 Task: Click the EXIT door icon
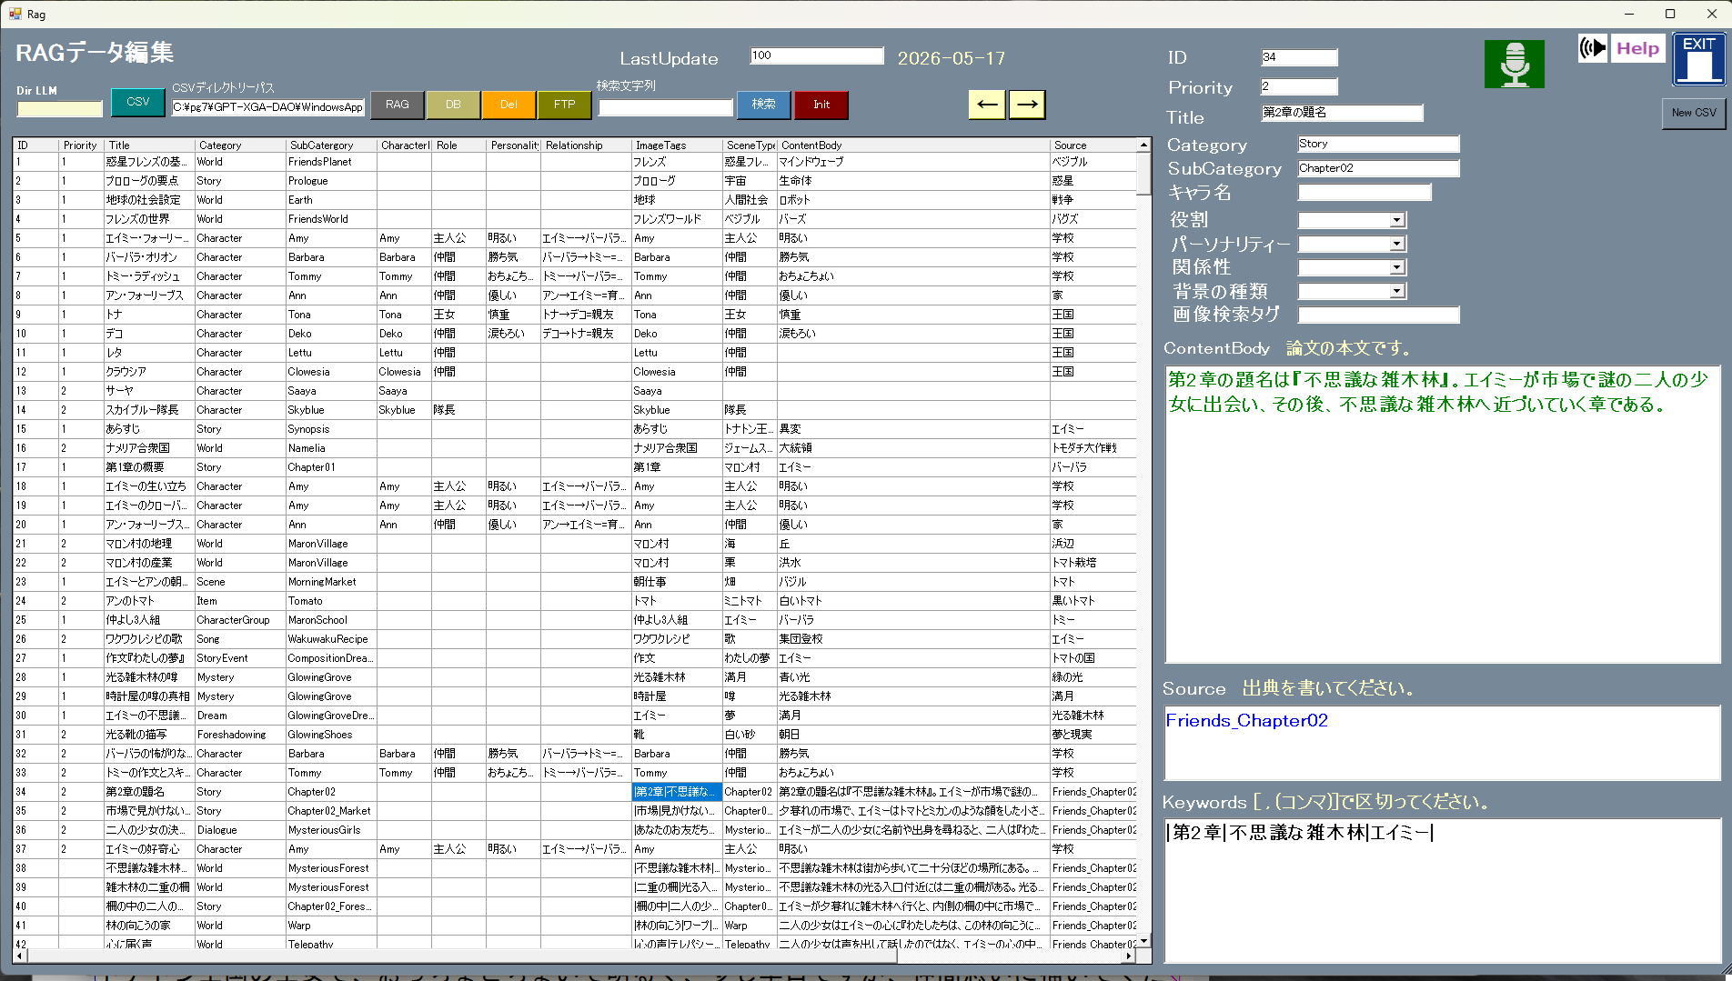(x=1698, y=60)
